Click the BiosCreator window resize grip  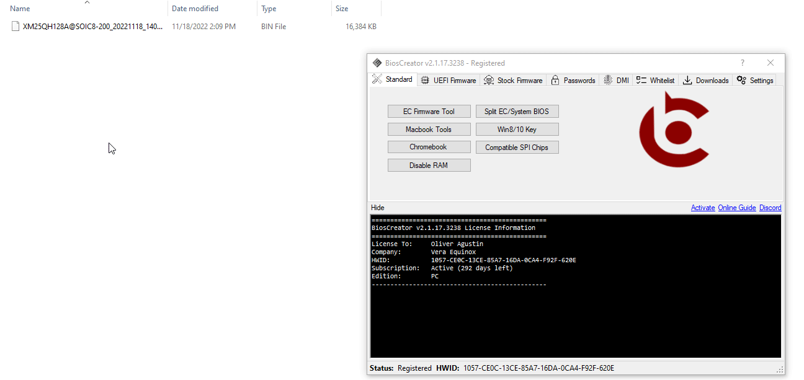(780, 370)
